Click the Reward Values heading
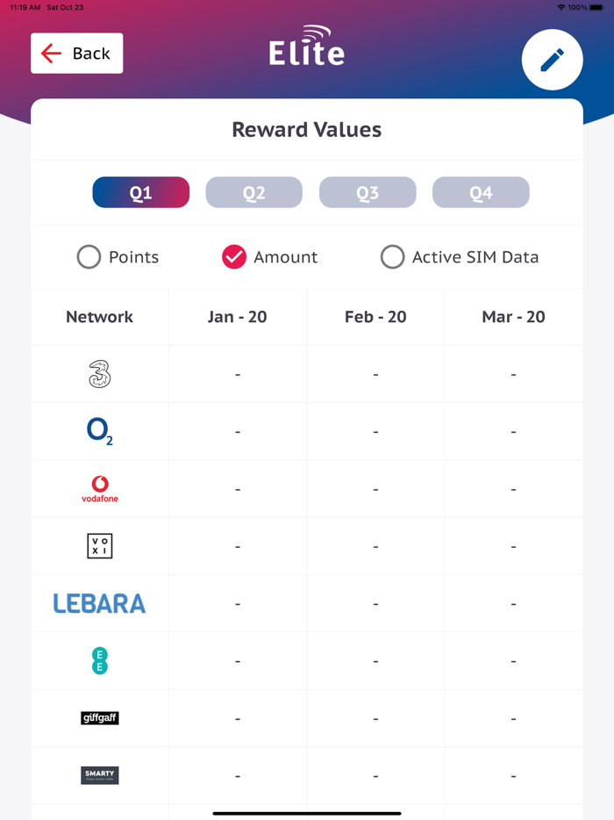The width and height of the screenshot is (614, 820). tap(306, 129)
